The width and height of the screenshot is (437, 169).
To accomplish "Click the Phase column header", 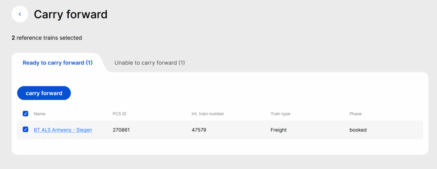I will (355, 114).
